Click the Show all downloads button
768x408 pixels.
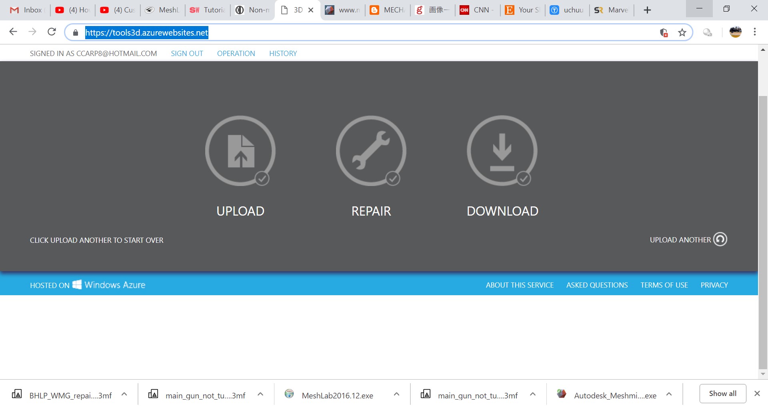point(722,393)
